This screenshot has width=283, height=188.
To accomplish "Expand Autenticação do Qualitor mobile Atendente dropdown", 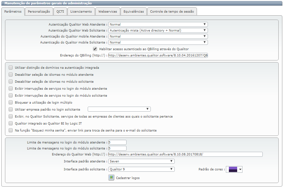I will (x=158, y=36).
